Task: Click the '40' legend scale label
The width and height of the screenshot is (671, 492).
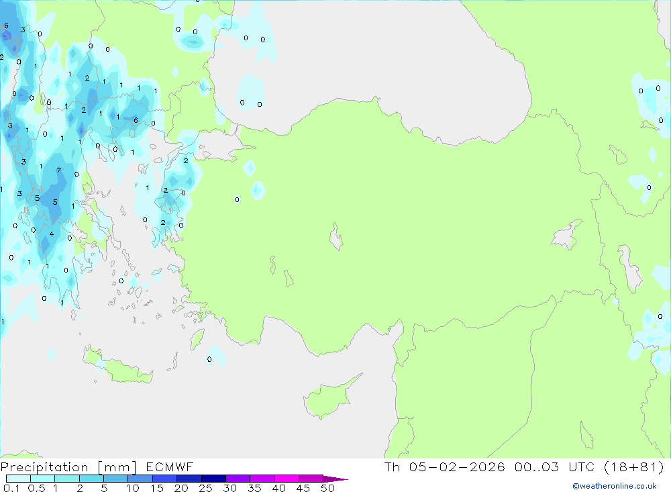Action: pyautogui.click(x=279, y=488)
